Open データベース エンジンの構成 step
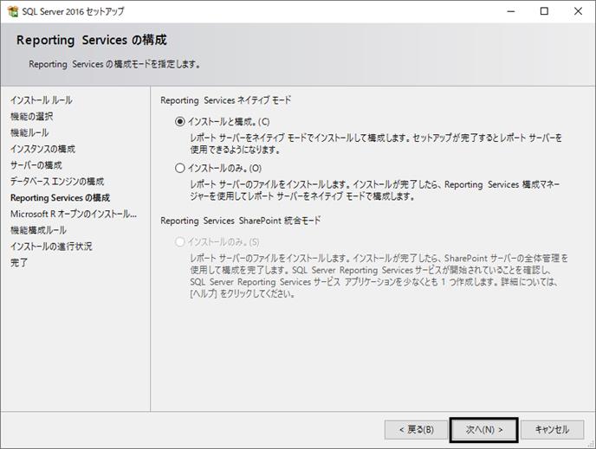The width and height of the screenshot is (596, 449). (57, 182)
